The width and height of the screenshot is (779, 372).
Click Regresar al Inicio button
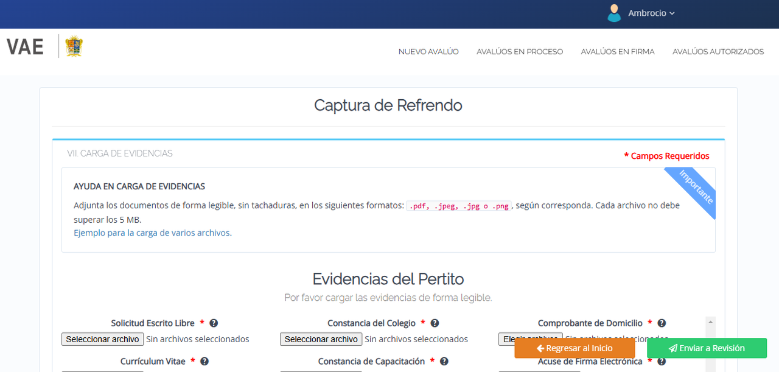pos(575,348)
